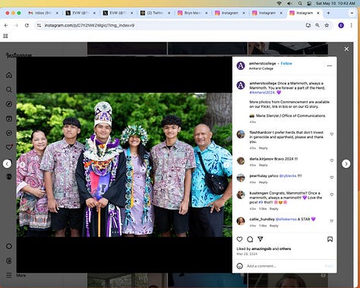The height and width of the screenshot is (288, 360).
Task: Switch to the (2) Twitter tab
Action: tap(155, 13)
